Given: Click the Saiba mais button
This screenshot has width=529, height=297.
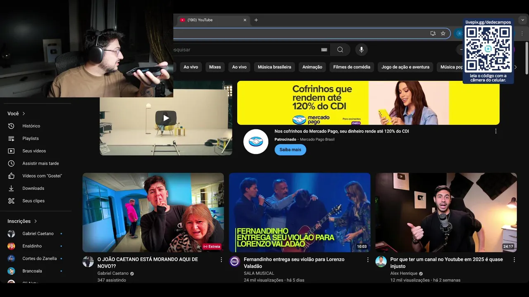Looking at the screenshot, I should (x=290, y=150).
